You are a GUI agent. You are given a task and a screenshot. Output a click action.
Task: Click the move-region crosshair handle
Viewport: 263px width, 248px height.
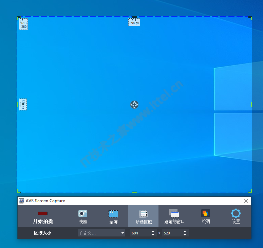pos(134,105)
